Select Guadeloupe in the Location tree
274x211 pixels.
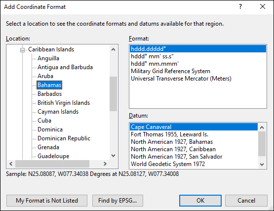[53, 156]
